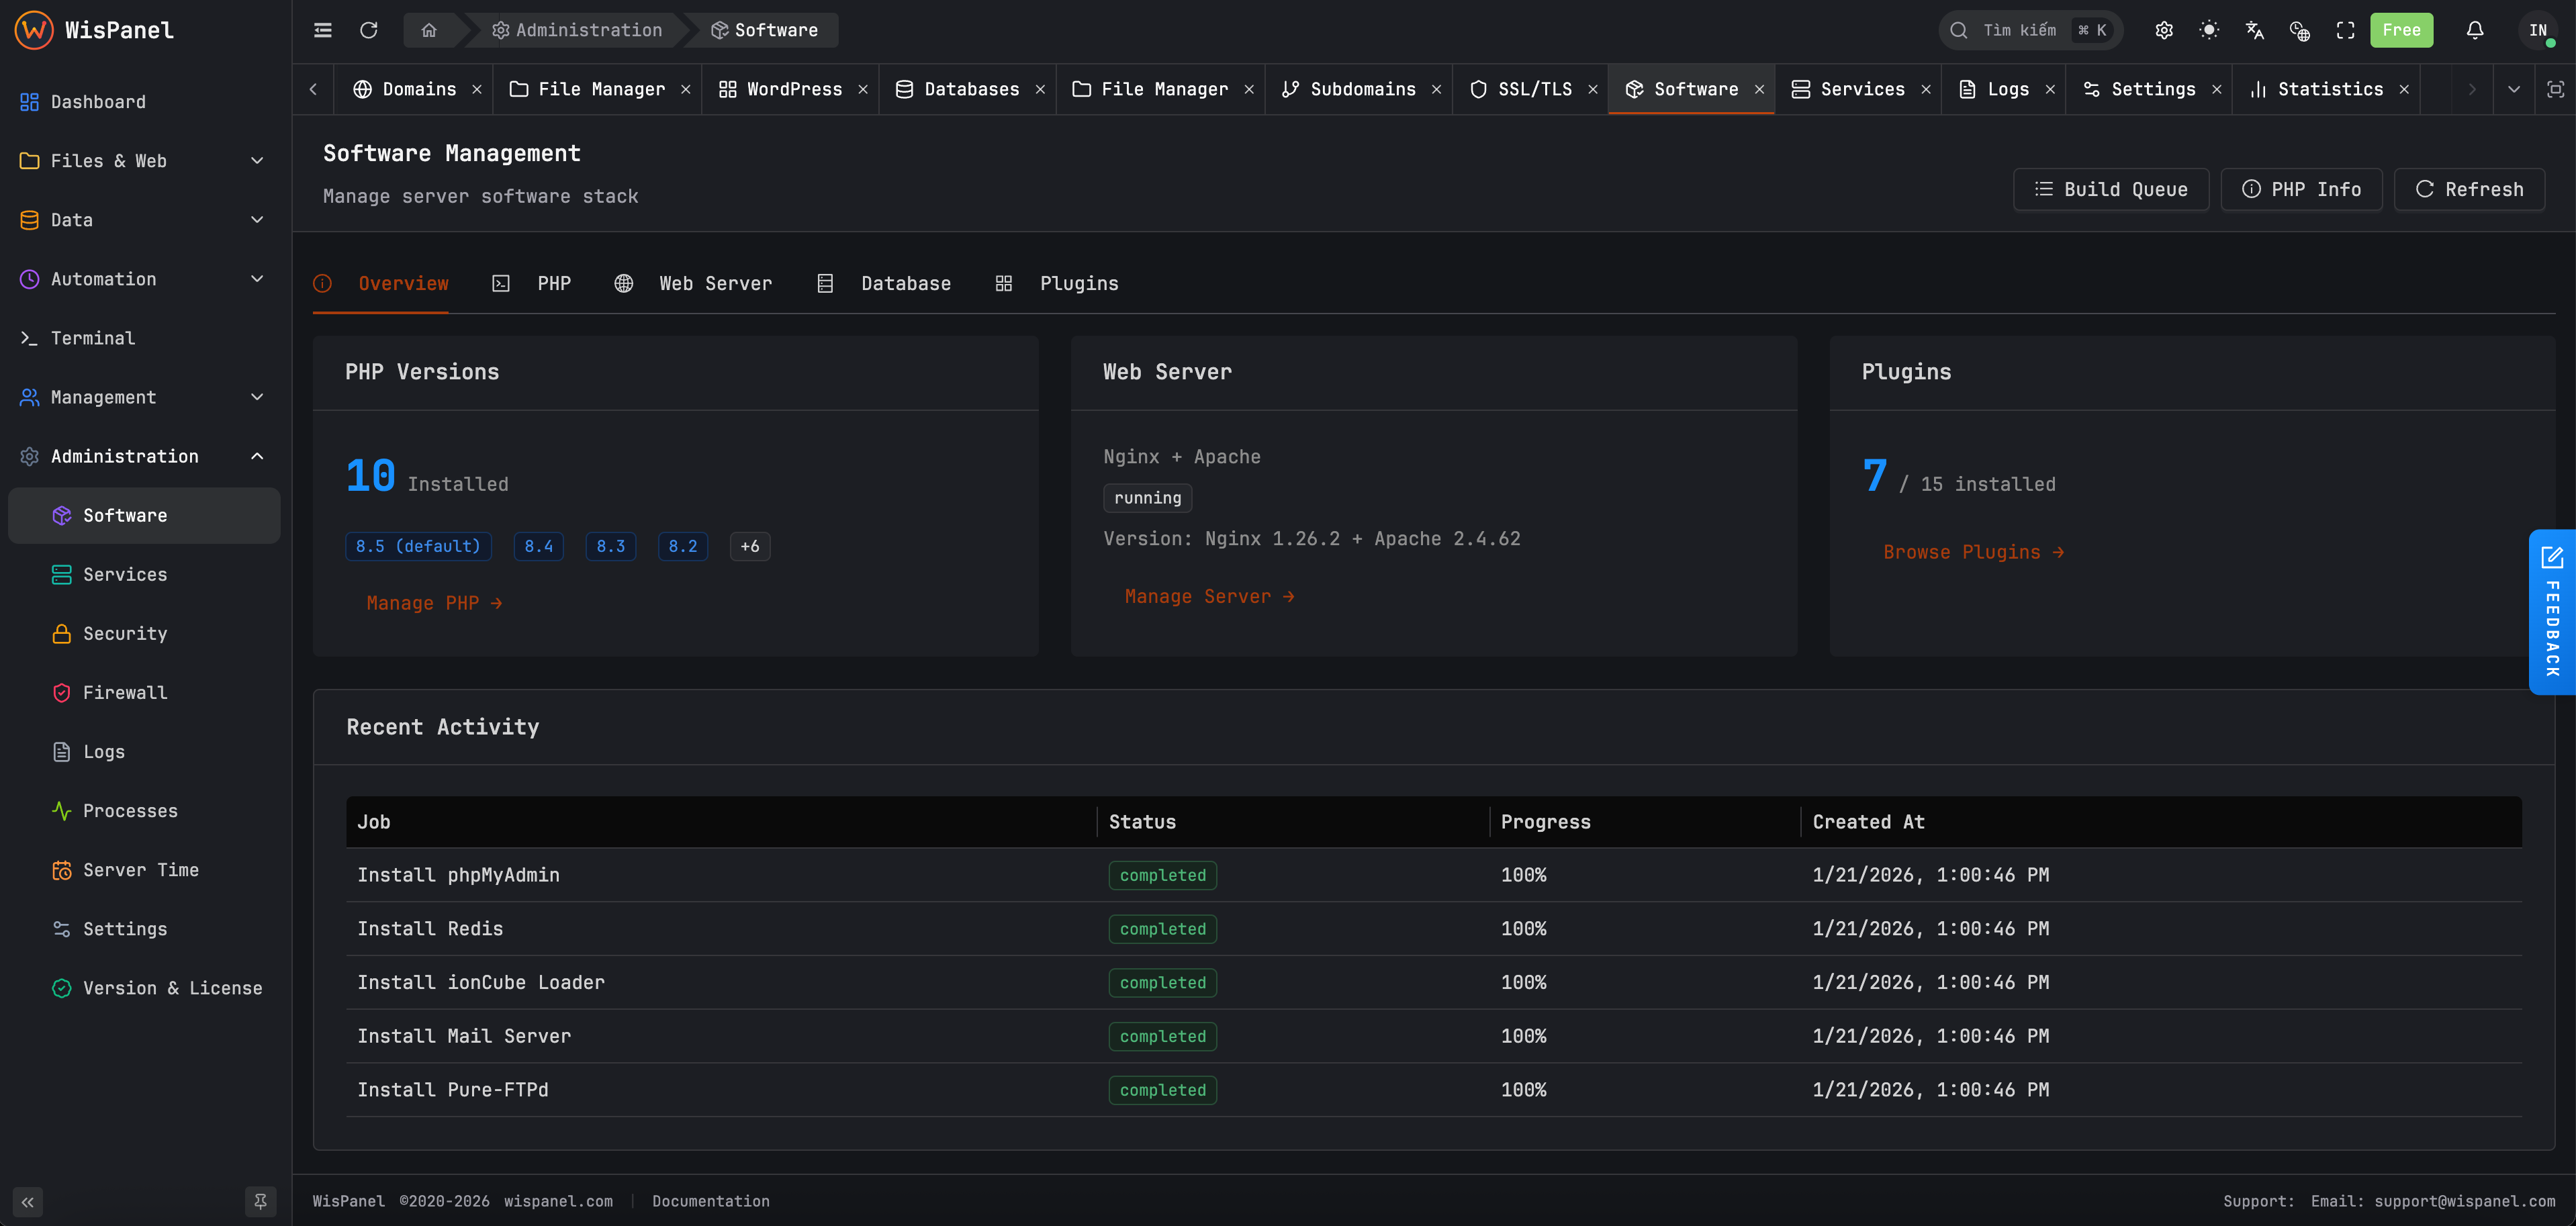Click the search field in top bar
Screen dimensions: 2576x1226
[x=2030, y=30]
